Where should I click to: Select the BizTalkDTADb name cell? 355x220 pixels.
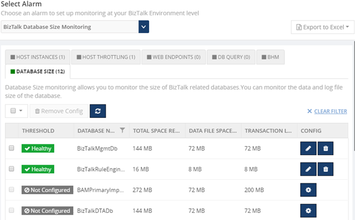[95, 211]
